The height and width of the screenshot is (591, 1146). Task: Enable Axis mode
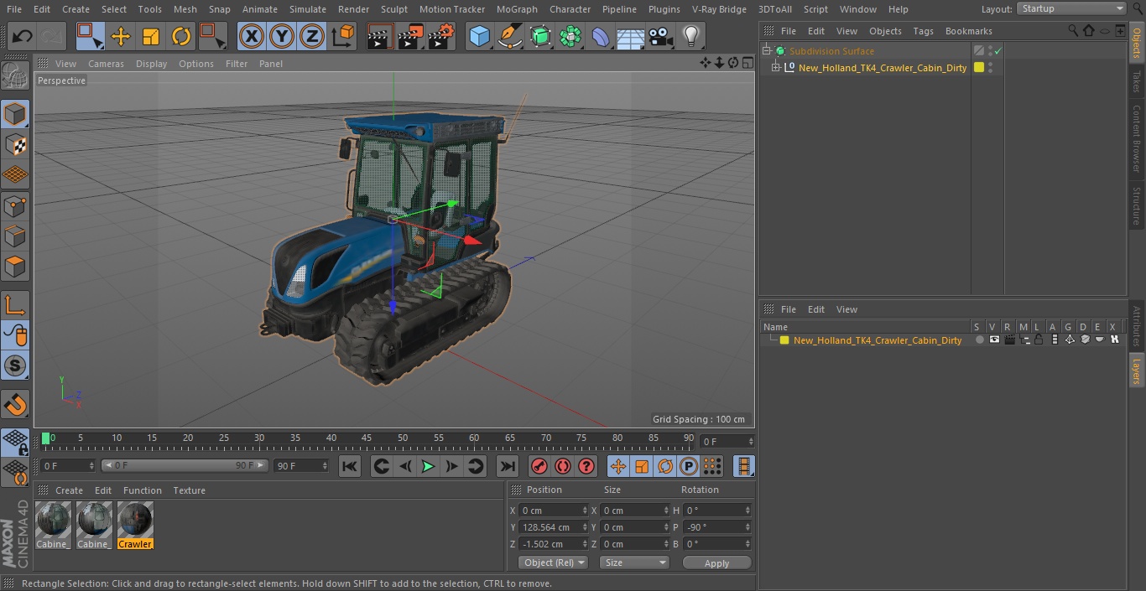(x=15, y=305)
